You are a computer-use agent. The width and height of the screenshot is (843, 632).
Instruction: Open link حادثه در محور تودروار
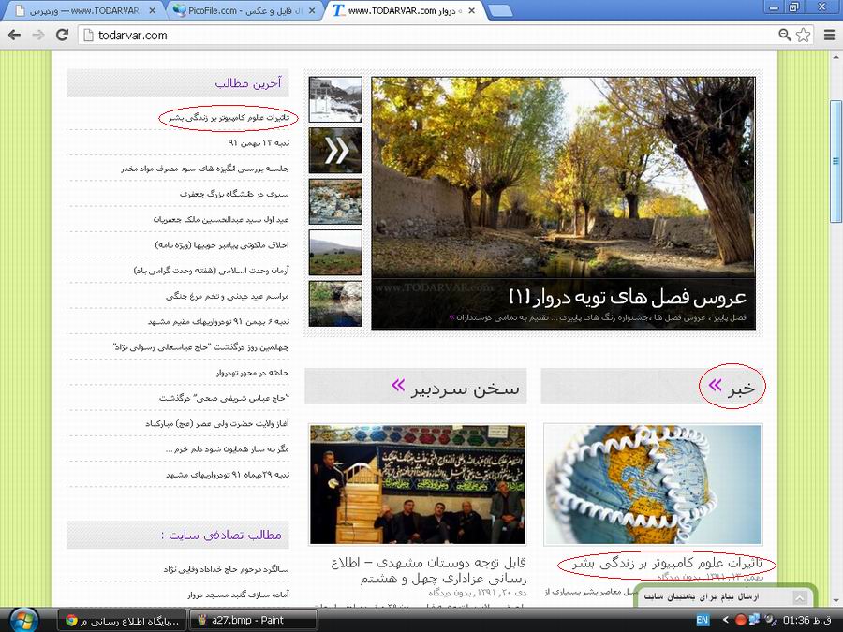(253, 373)
